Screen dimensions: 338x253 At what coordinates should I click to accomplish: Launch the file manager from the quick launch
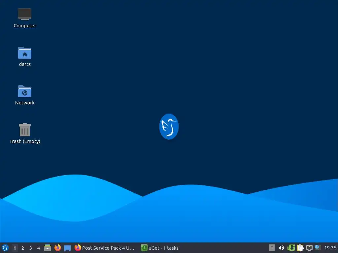click(x=48, y=248)
